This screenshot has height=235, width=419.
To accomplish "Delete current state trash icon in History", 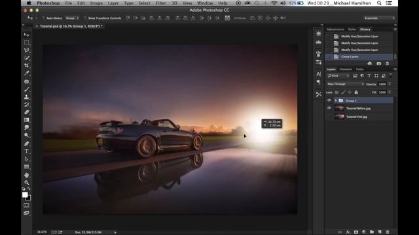I will (387, 64).
